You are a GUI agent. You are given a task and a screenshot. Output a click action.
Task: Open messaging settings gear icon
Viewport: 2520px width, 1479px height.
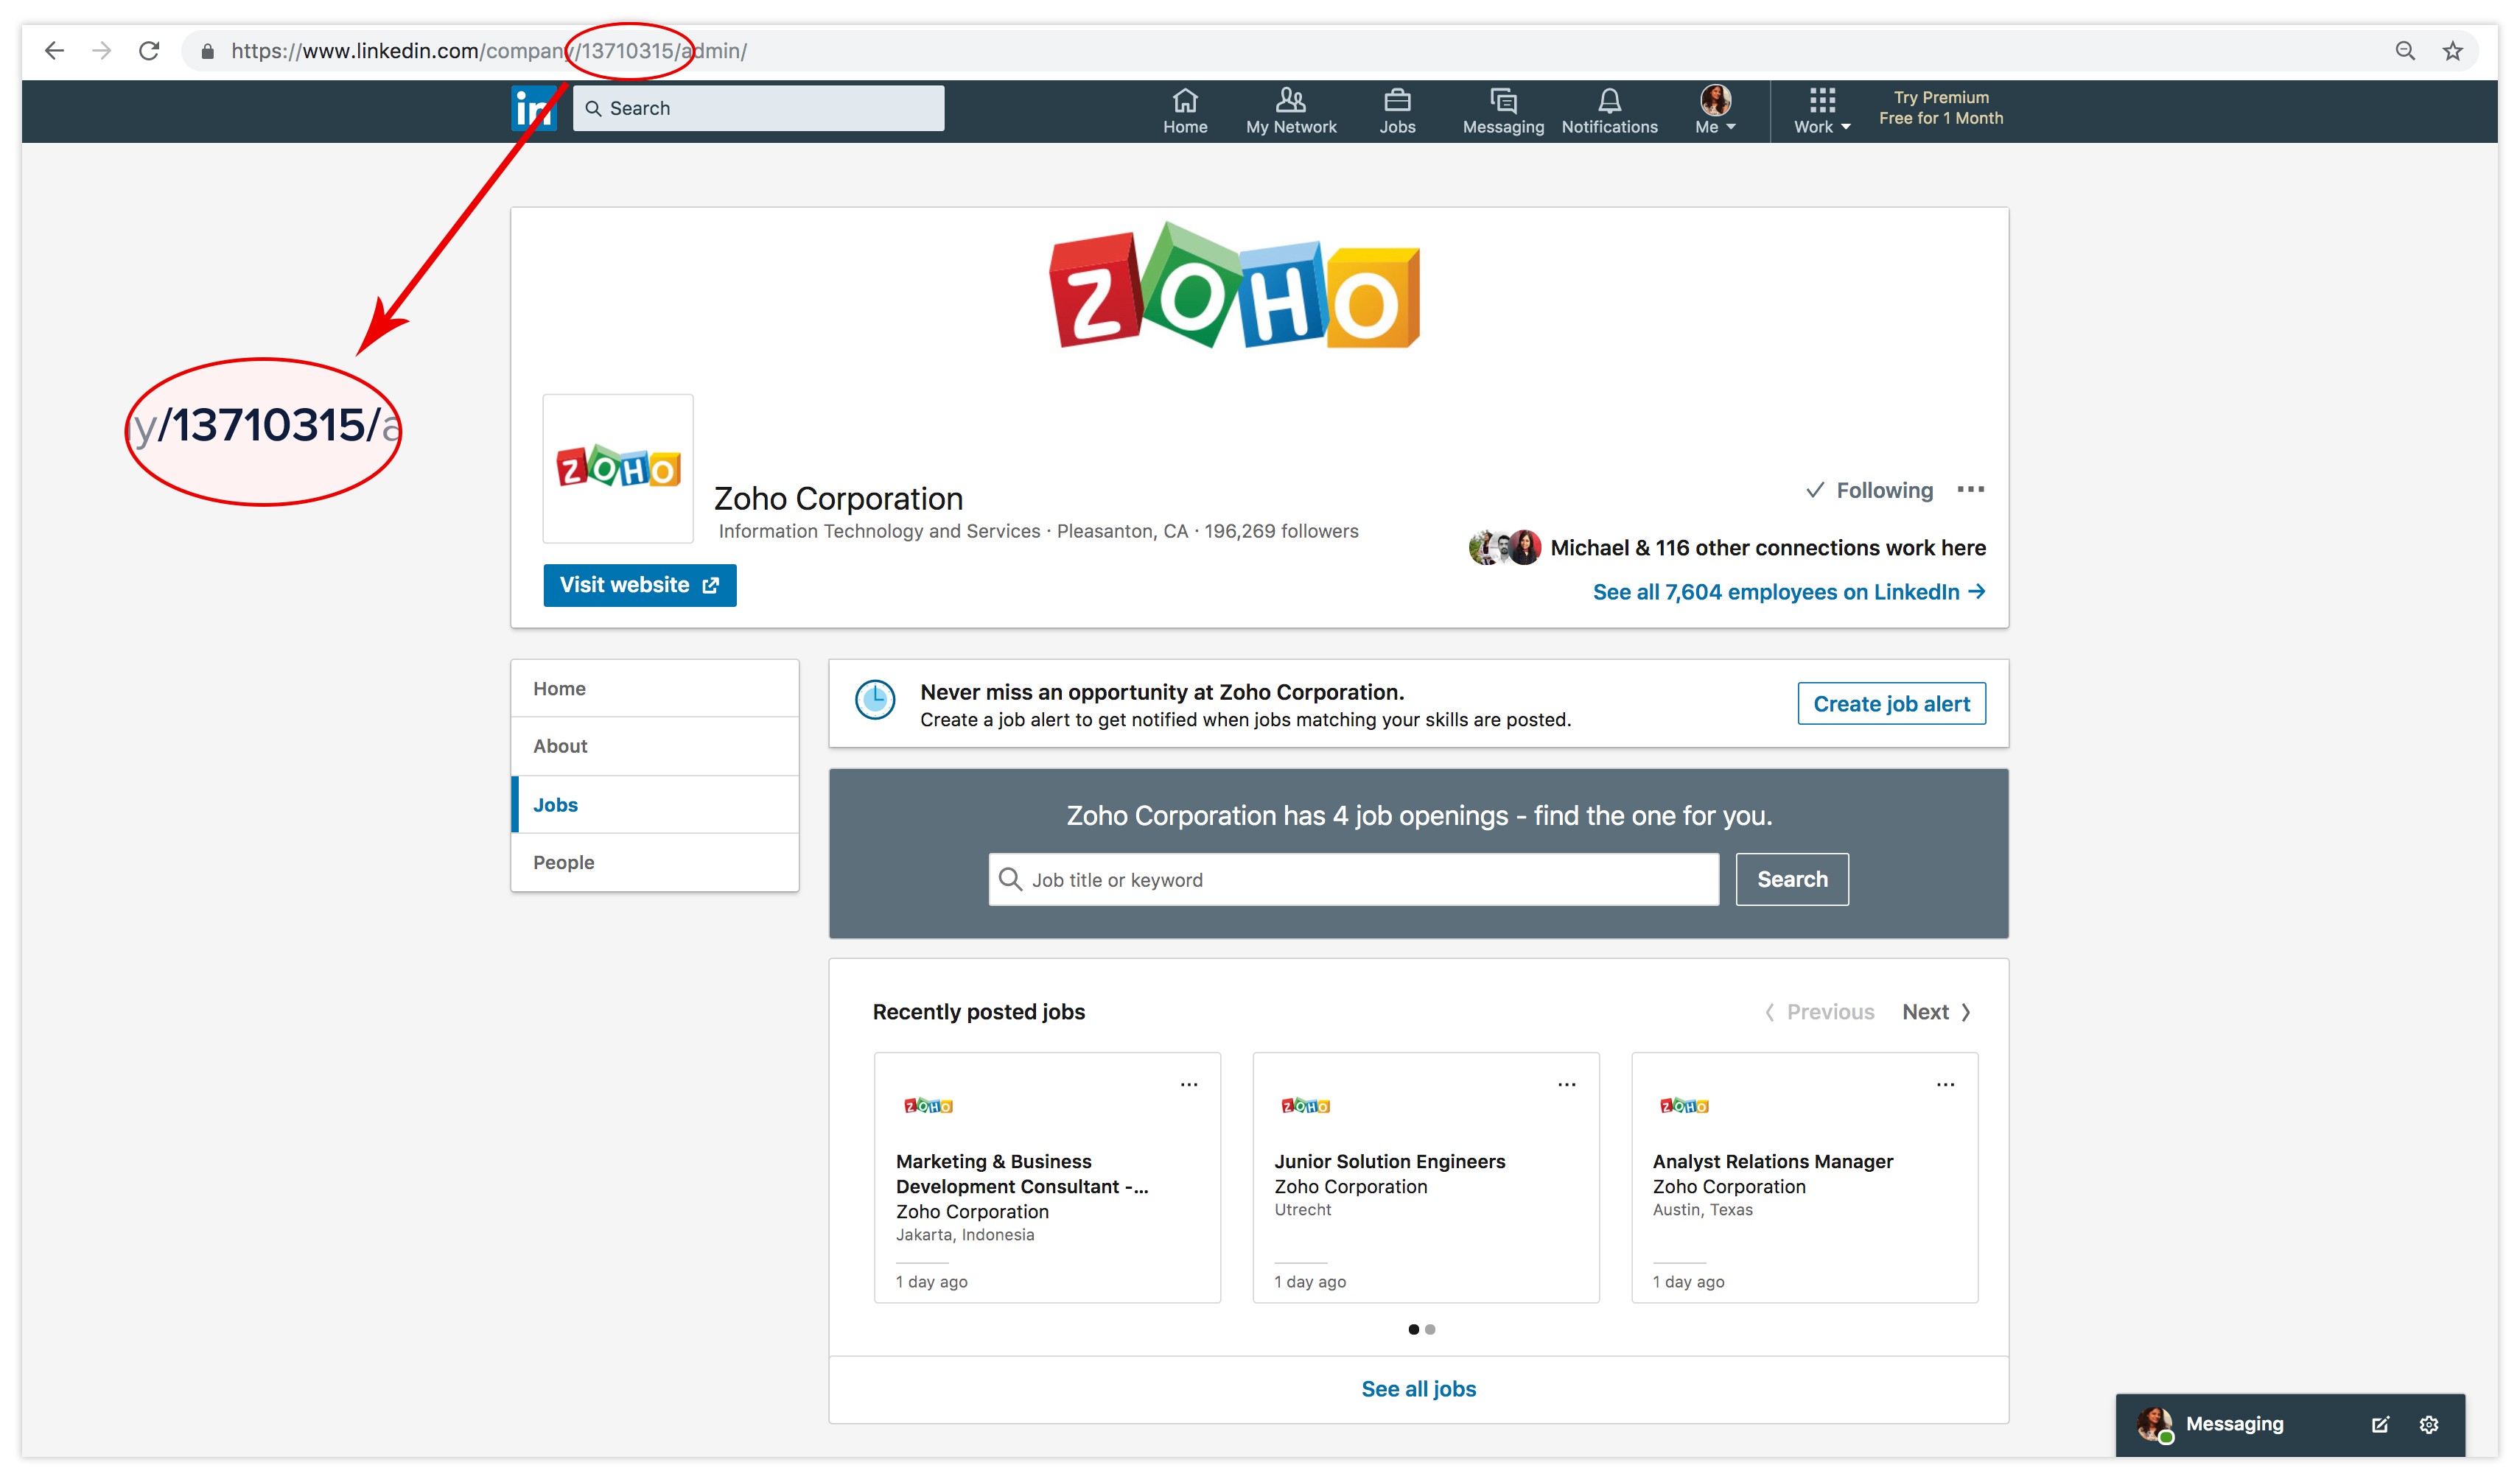(2429, 1424)
